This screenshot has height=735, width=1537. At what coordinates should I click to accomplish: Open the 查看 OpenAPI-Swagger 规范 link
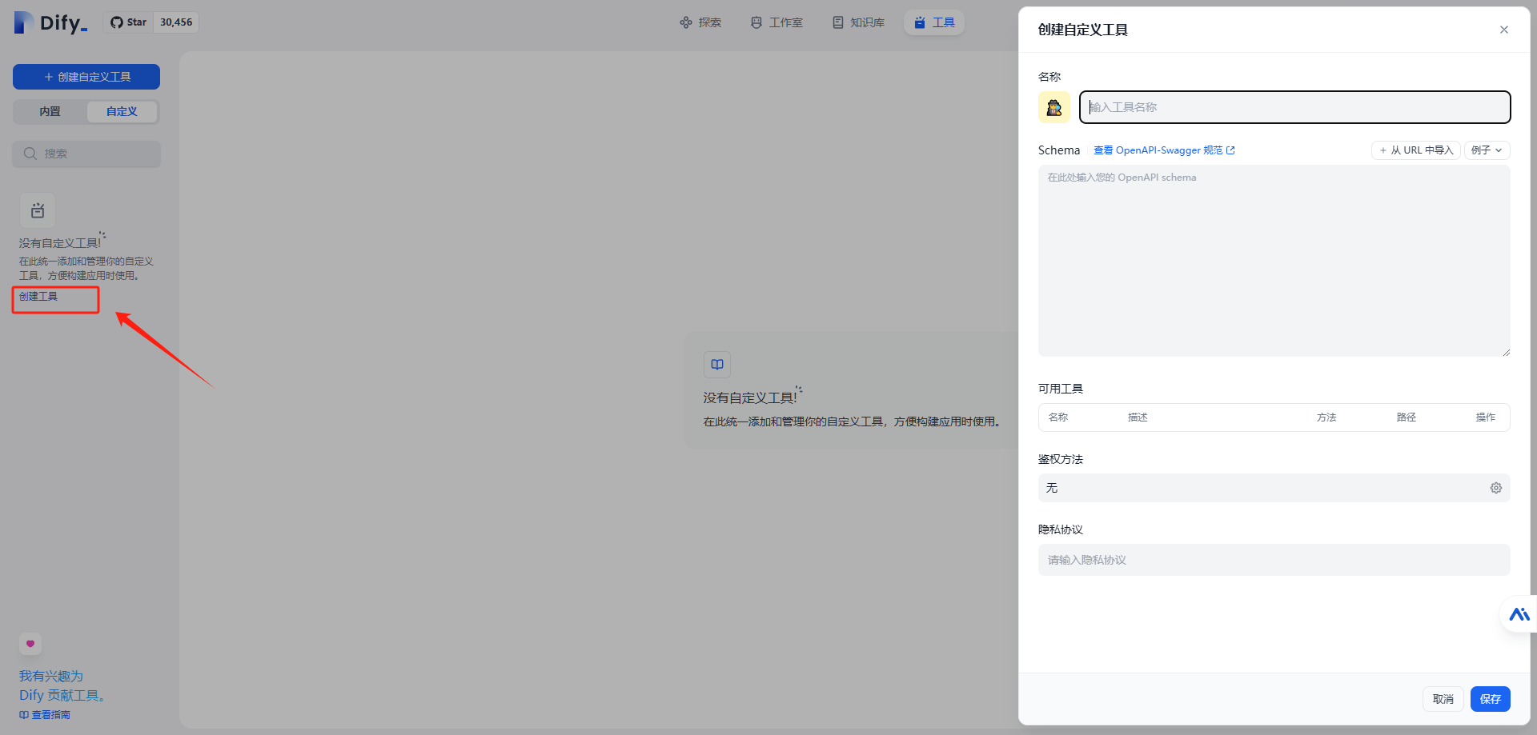(1164, 150)
